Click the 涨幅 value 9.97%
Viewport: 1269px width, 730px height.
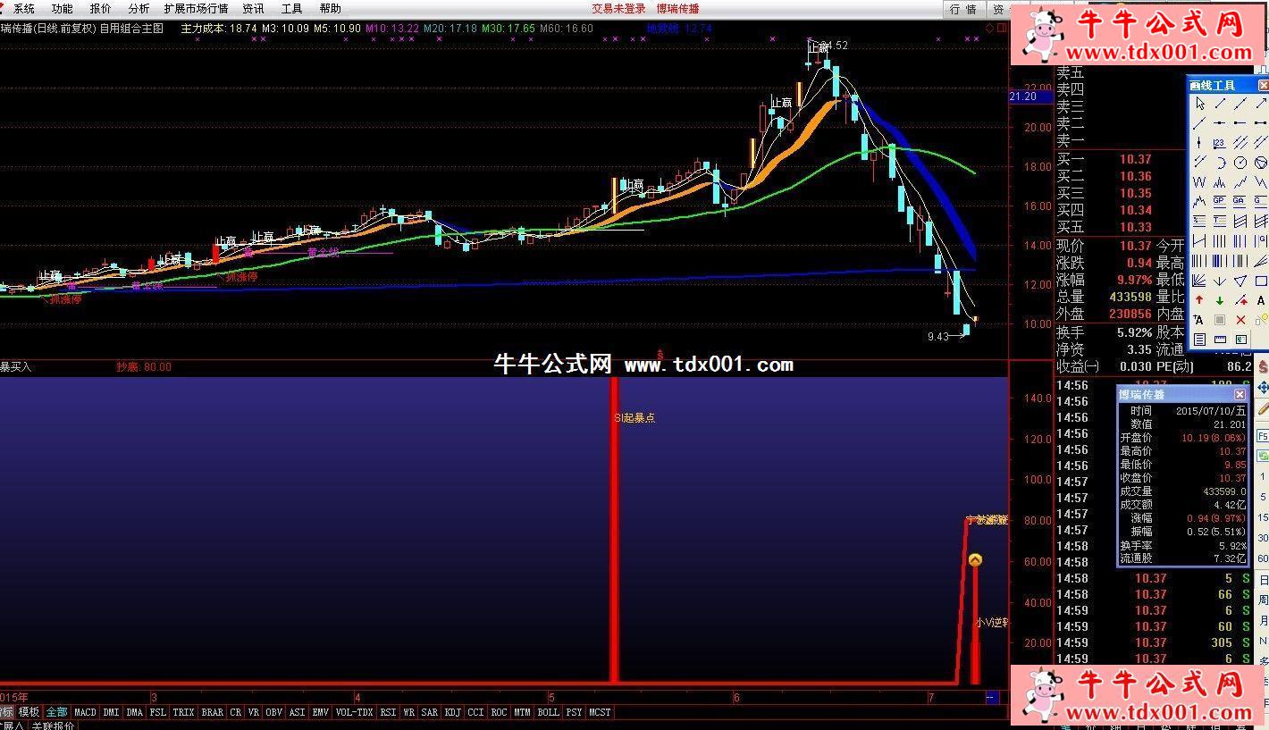[x=1133, y=280]
